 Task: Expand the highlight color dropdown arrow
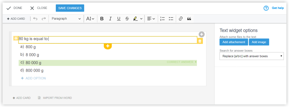[x=141, y=19]
